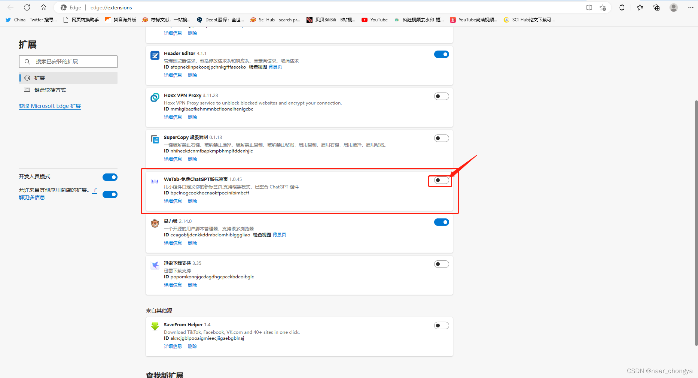This screenshot has width=698, height=378.
Task: Disable the Header Editor extension toggle
Action: [x=442, y=54]
